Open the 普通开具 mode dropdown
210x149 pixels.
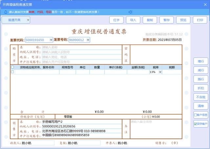[x=16, y=20]
